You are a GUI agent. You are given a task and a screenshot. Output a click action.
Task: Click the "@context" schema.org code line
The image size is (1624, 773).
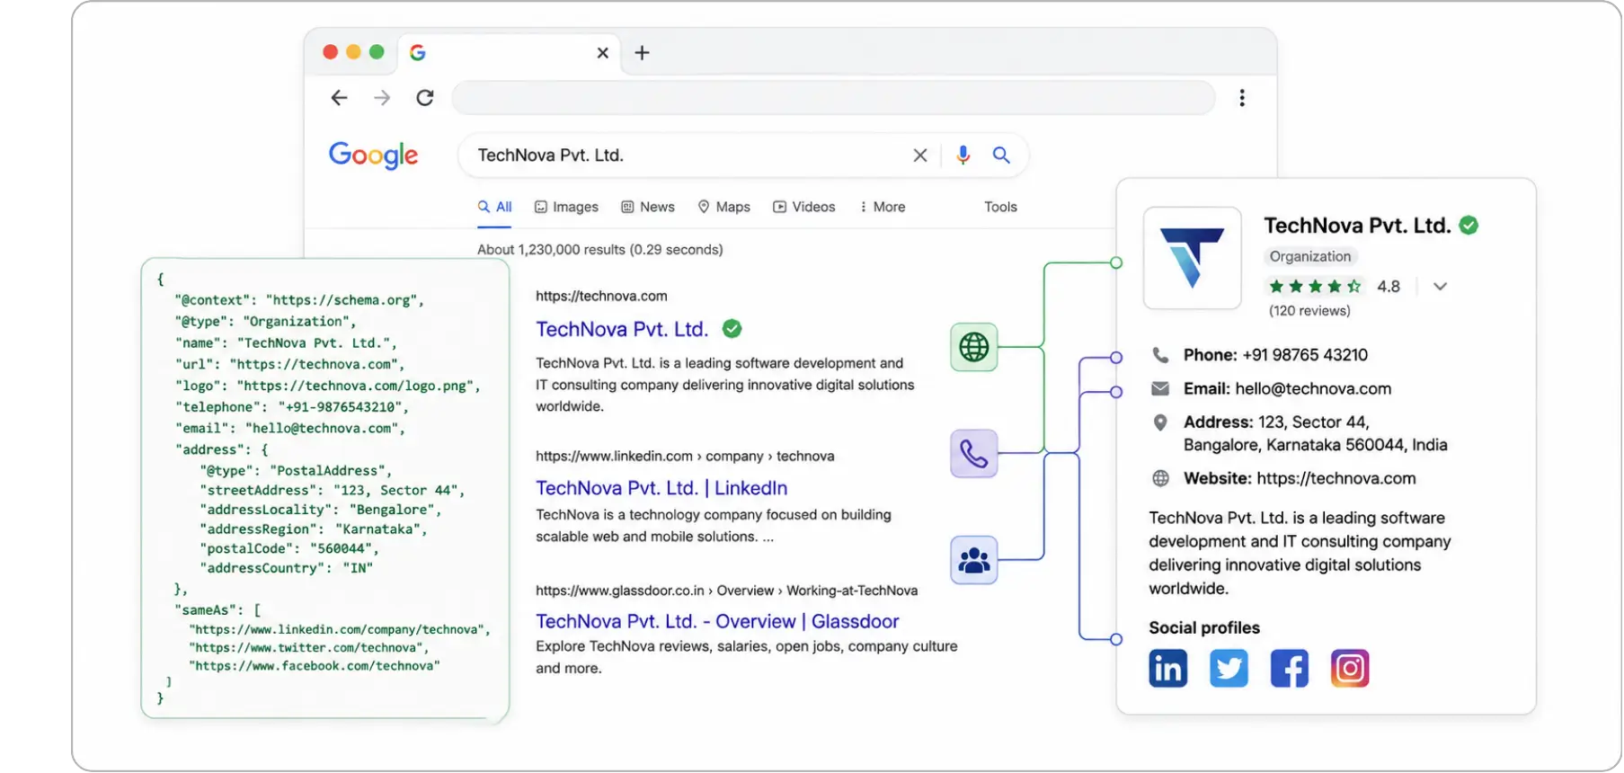[x=299, y=300]
